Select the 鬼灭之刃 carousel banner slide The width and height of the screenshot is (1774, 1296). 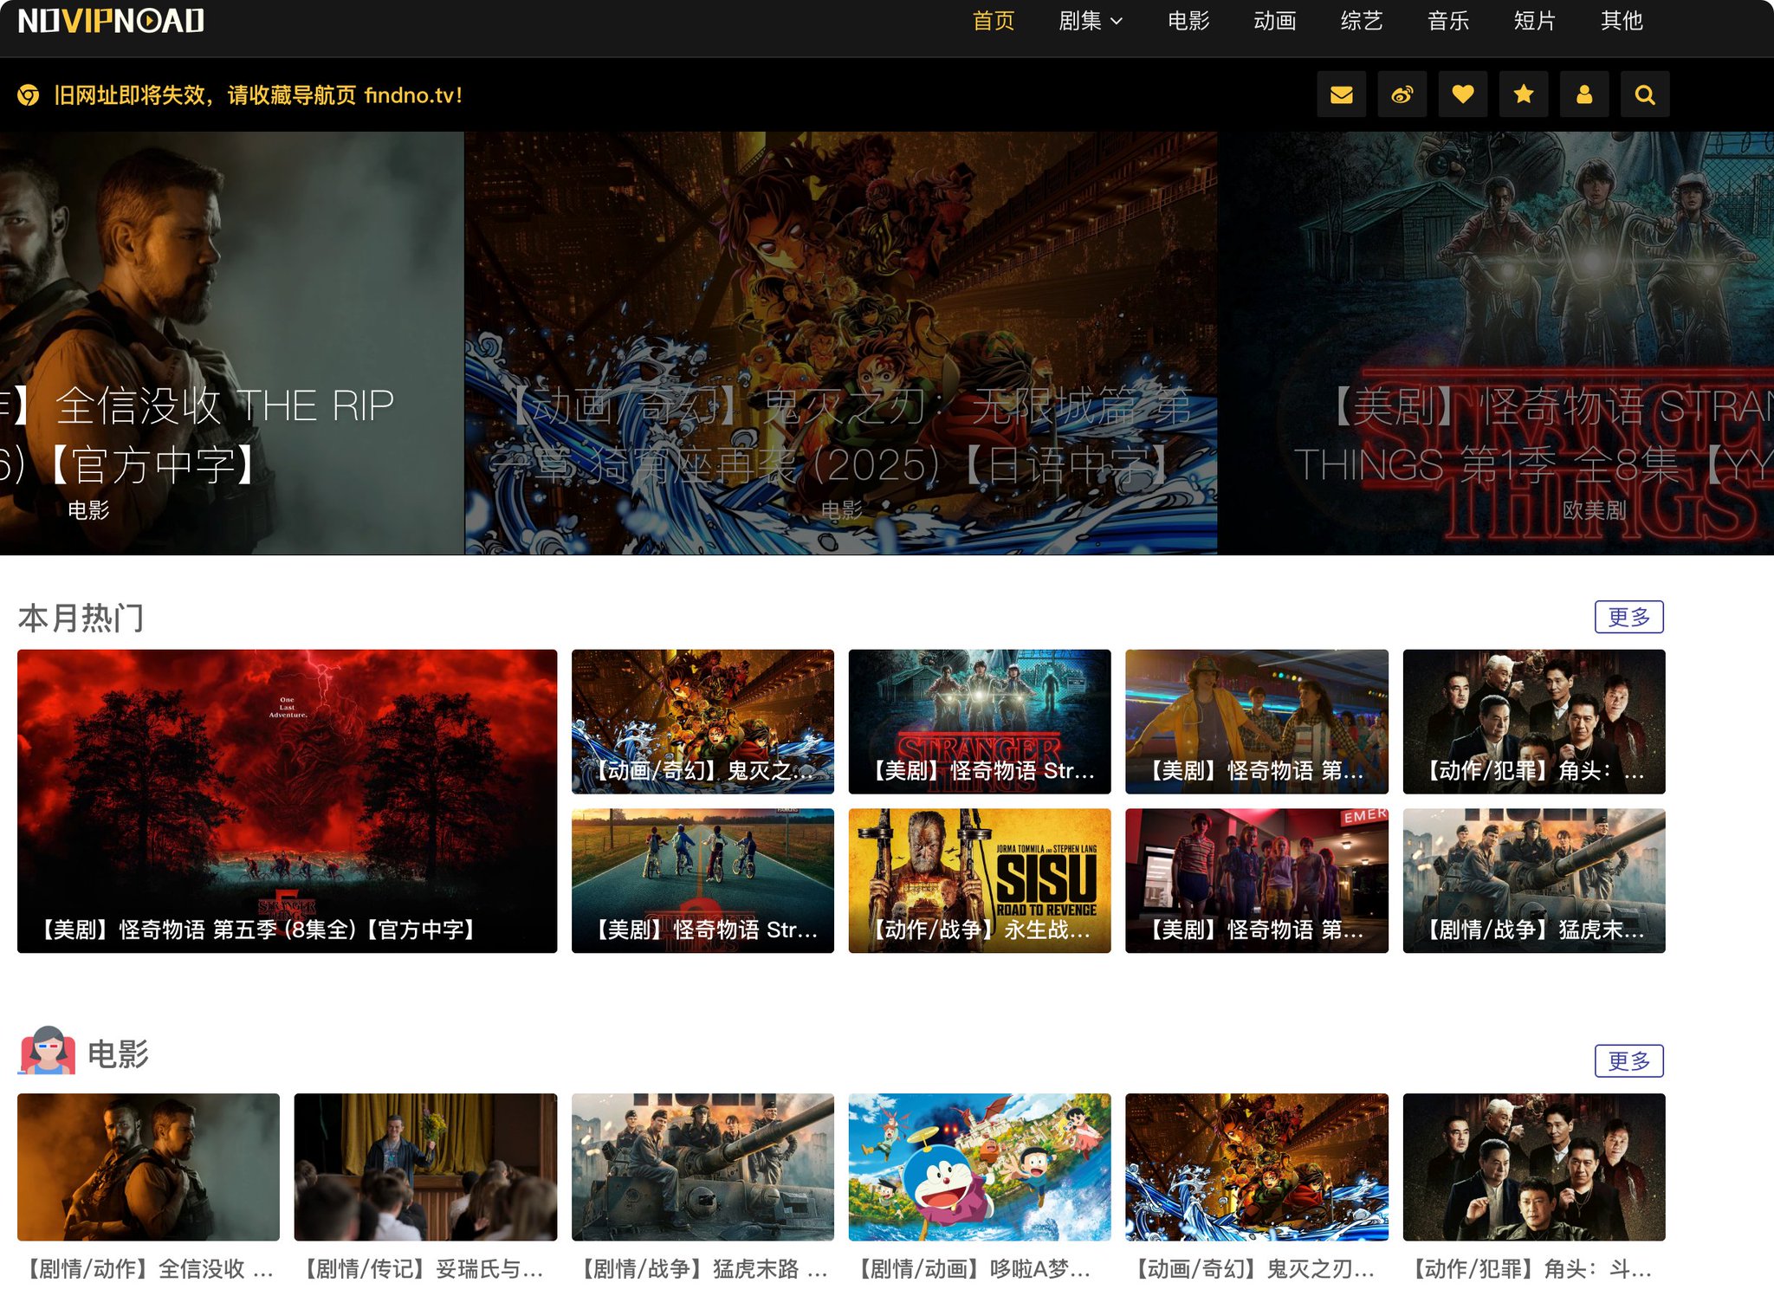[840, 343]
